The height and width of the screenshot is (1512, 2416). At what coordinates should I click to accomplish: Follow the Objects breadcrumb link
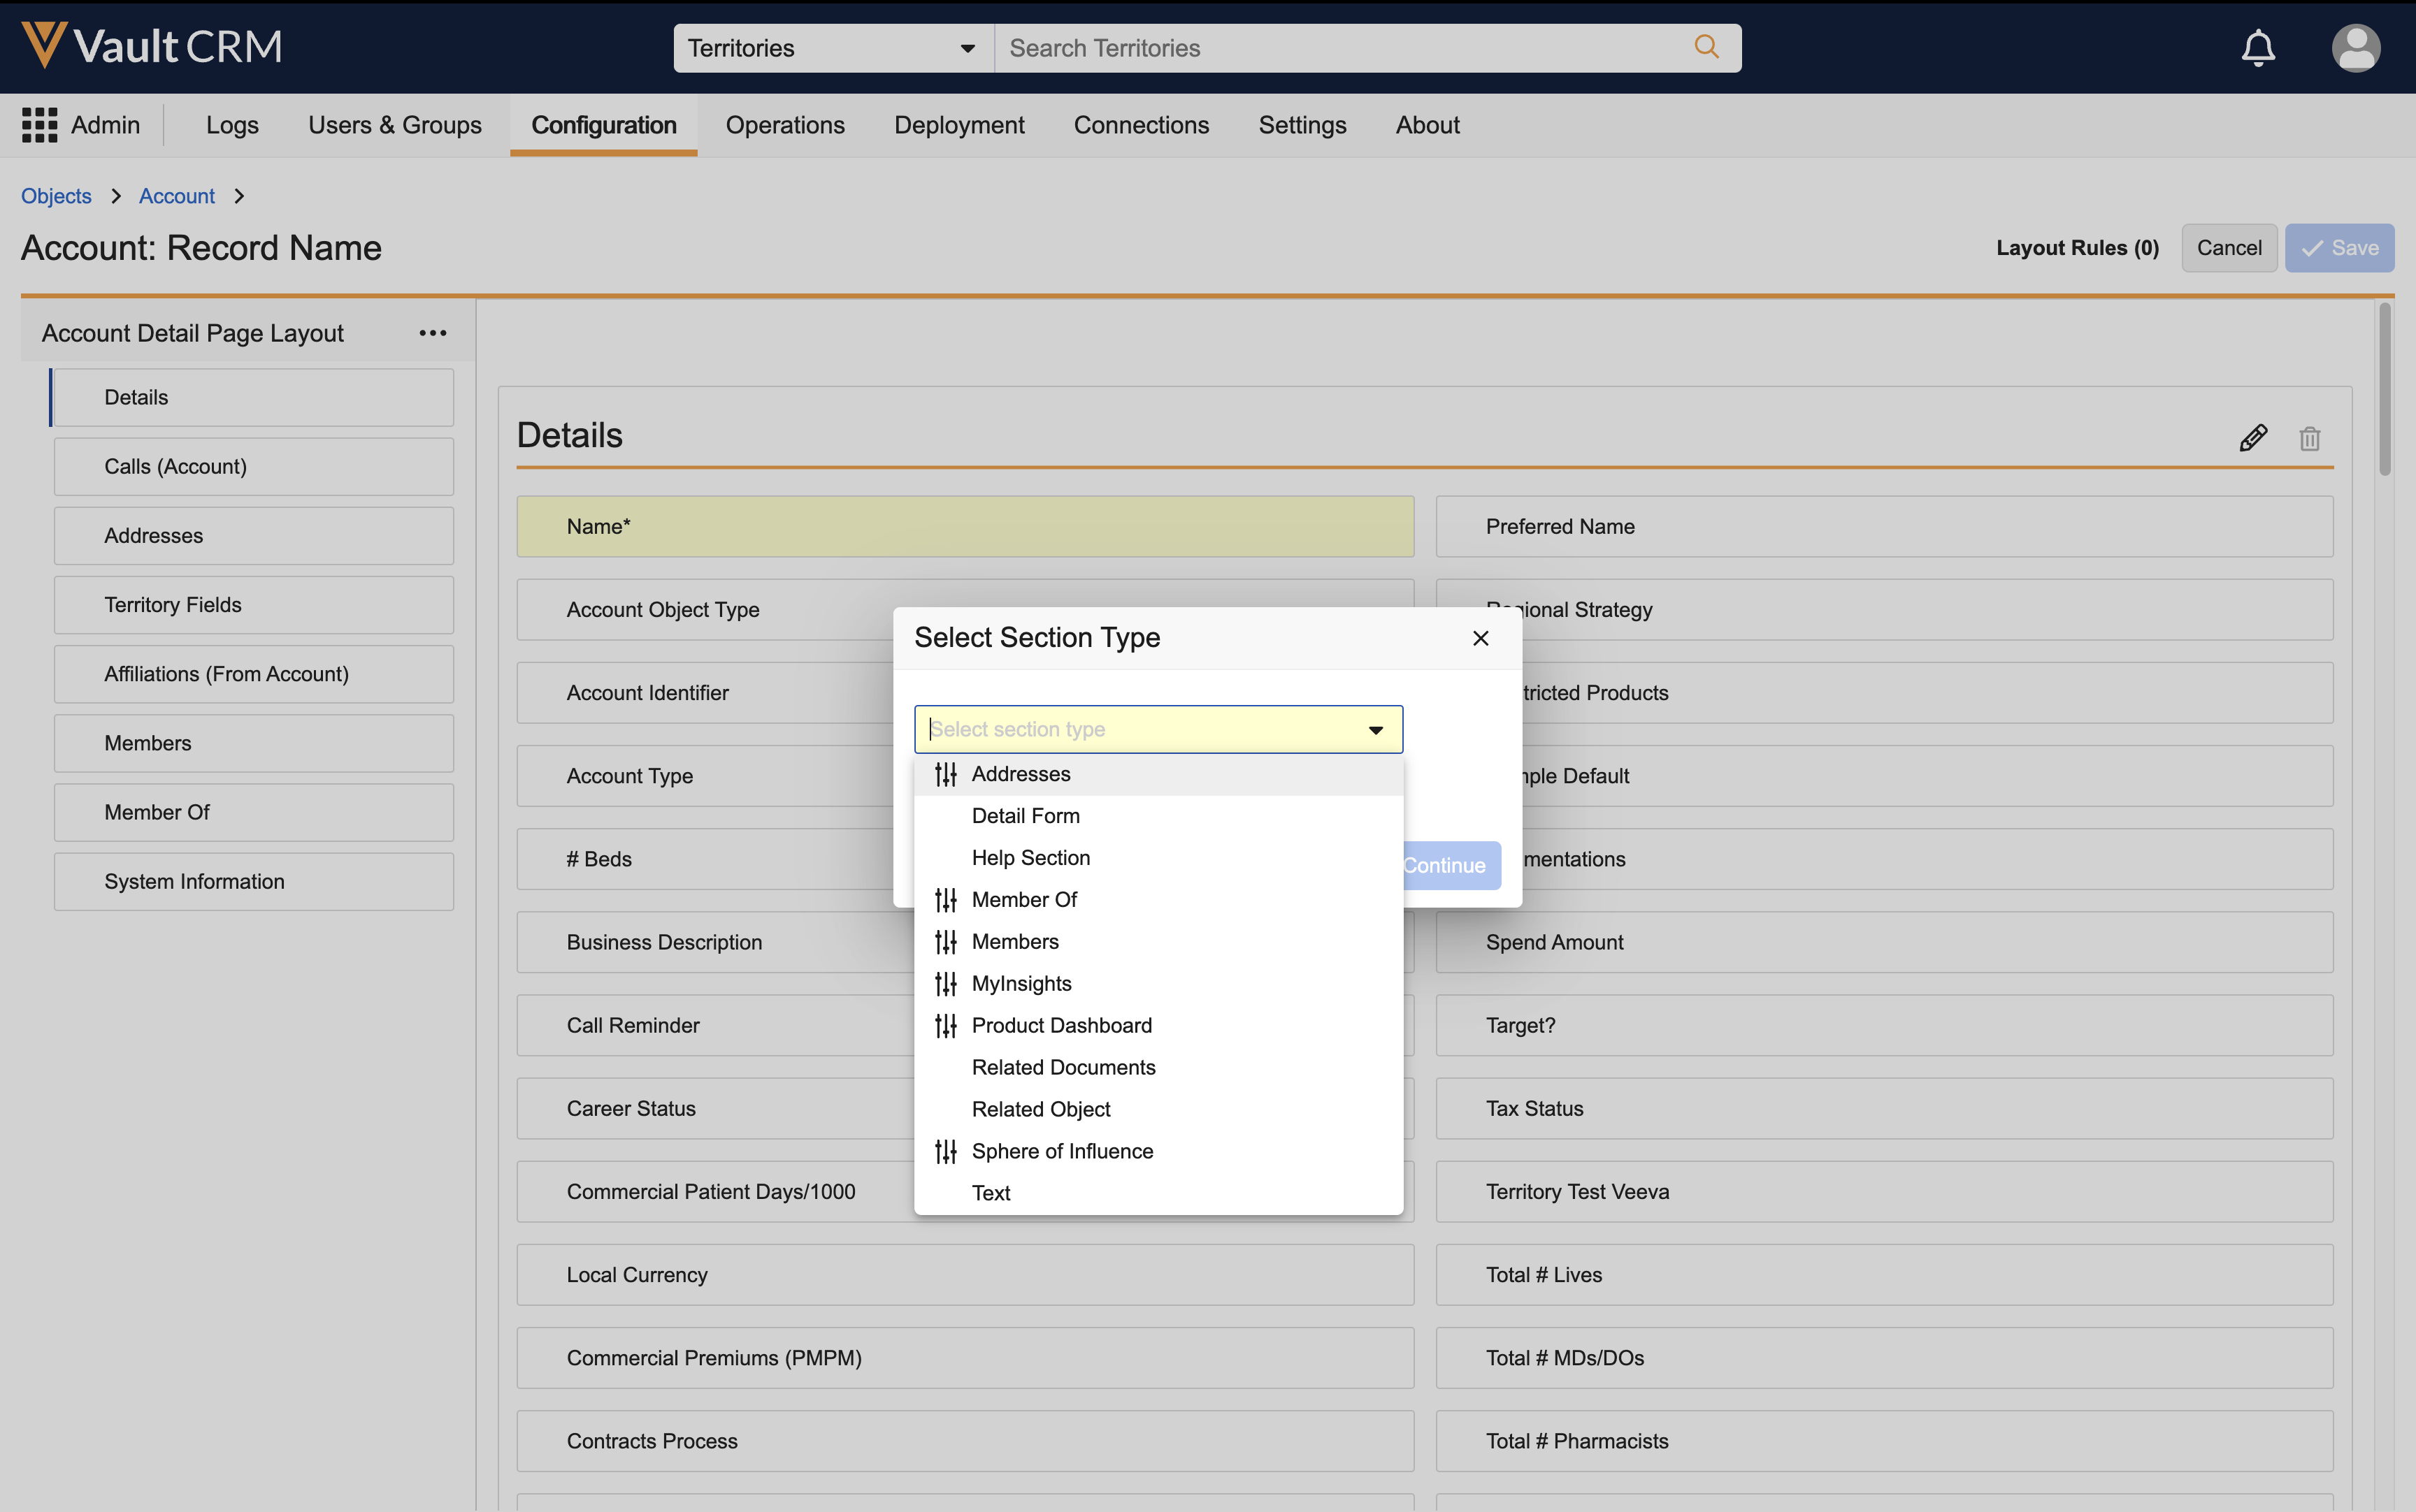(56, 196)
